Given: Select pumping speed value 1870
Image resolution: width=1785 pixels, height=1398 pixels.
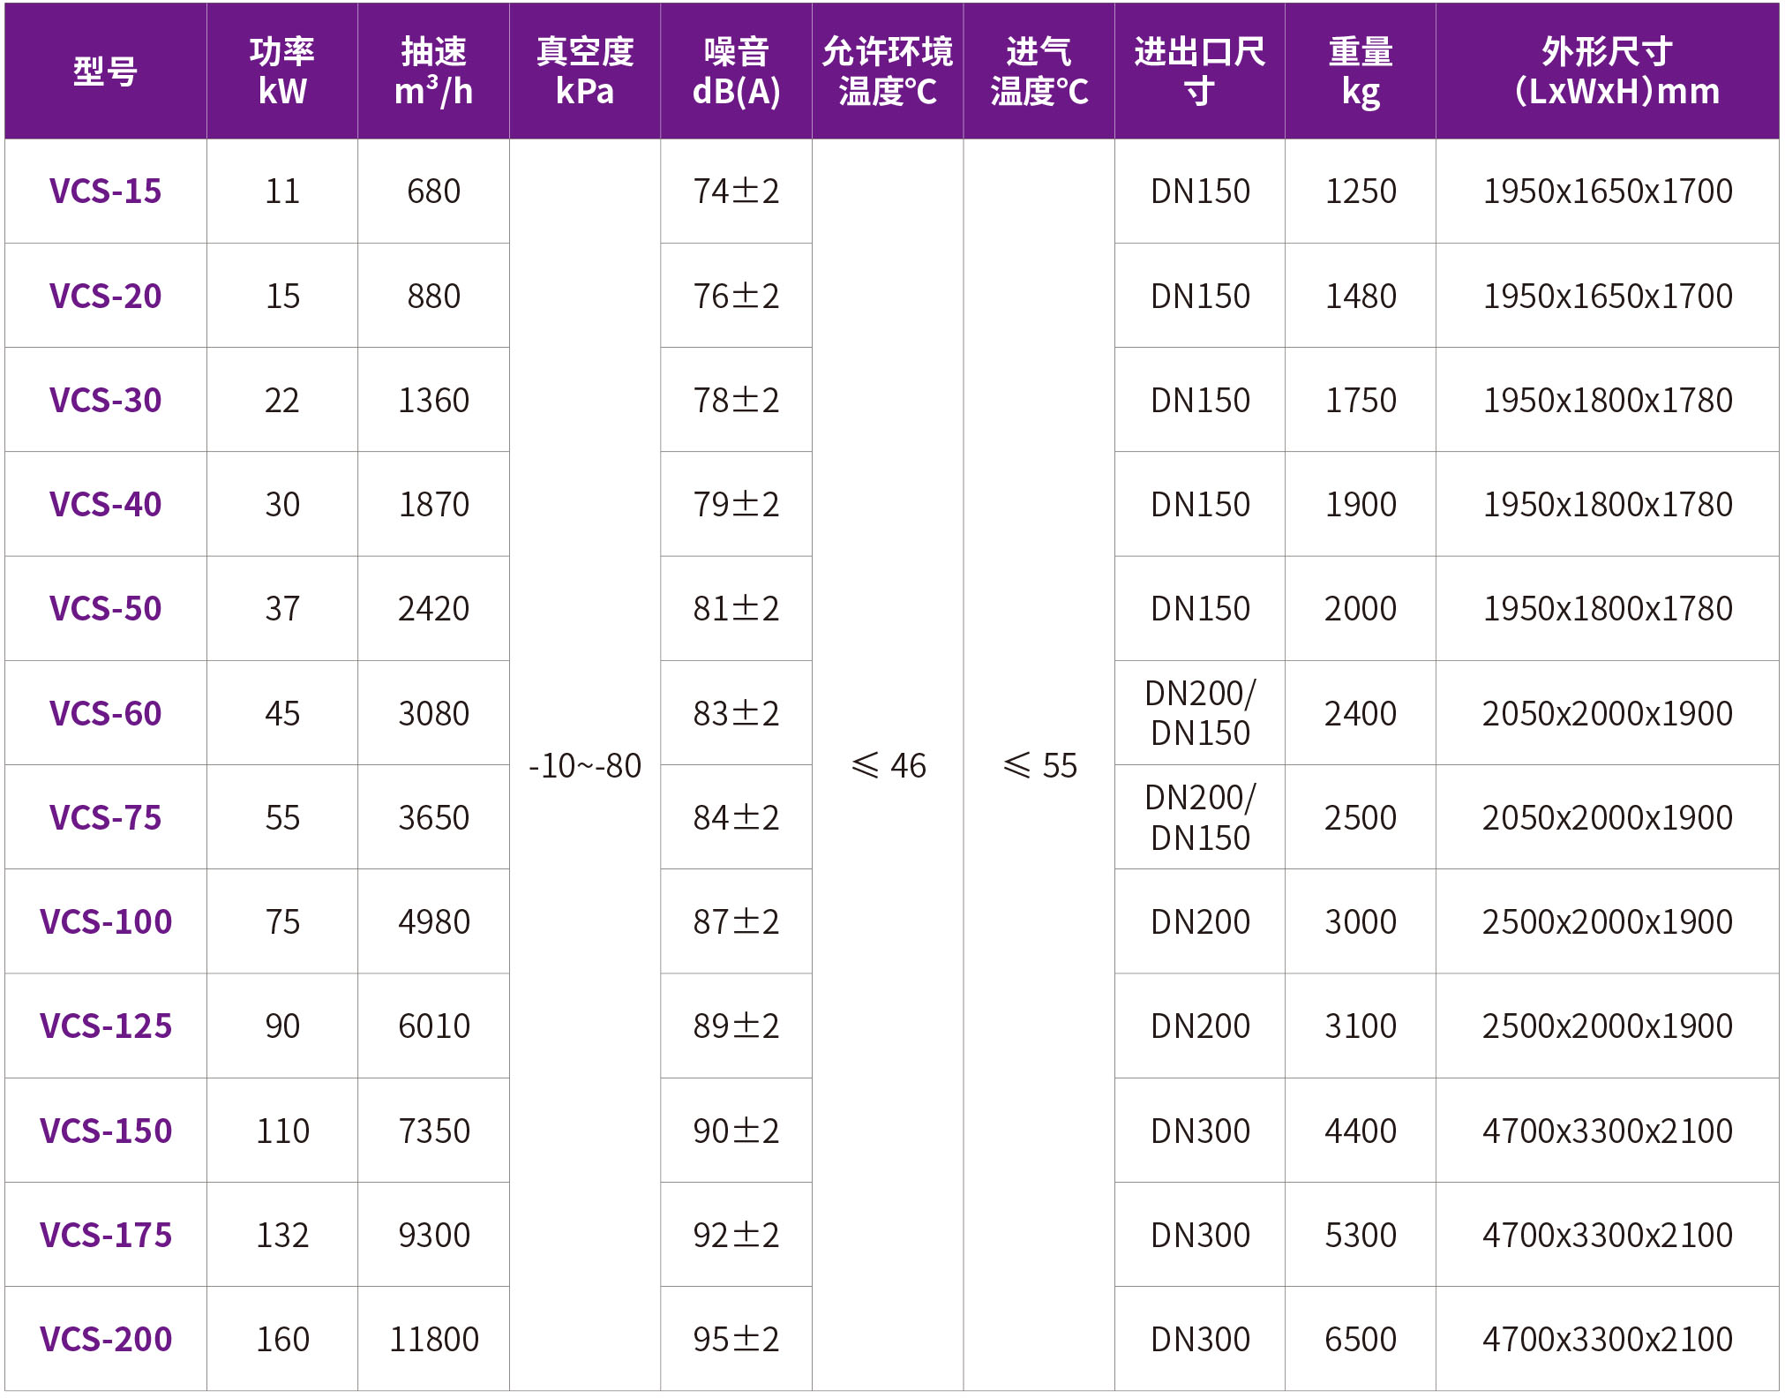Looking at the screenshot, I should [x=433, y=505].
